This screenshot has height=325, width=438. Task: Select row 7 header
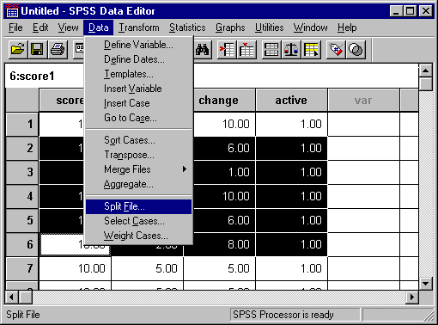point(22,268)
